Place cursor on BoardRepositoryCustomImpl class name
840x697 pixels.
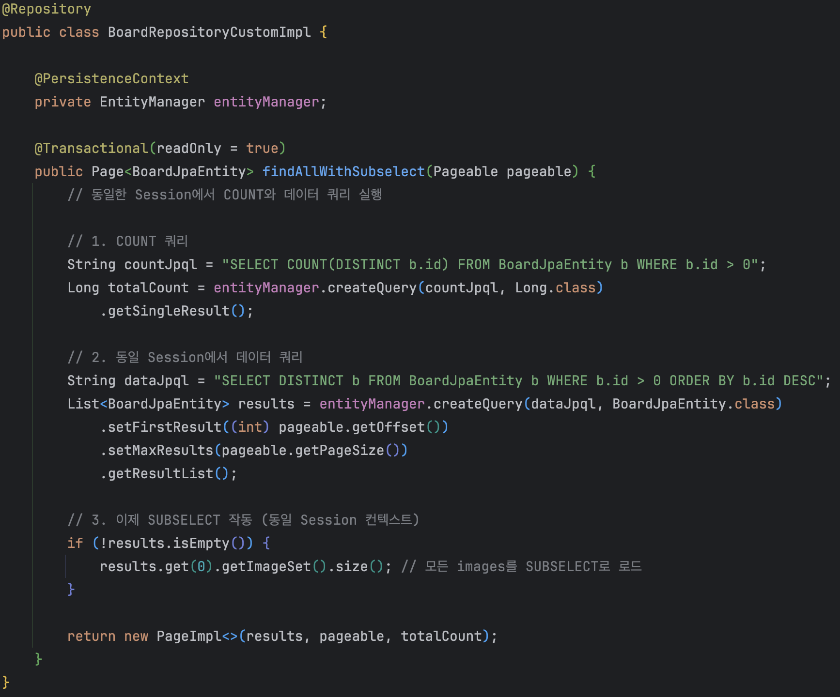[209, 32]
